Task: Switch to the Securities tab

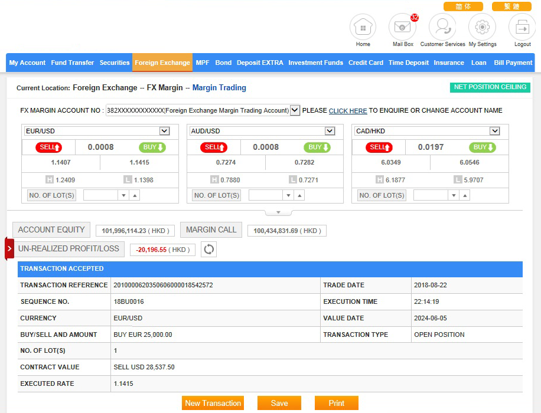Action: point(115,63)
